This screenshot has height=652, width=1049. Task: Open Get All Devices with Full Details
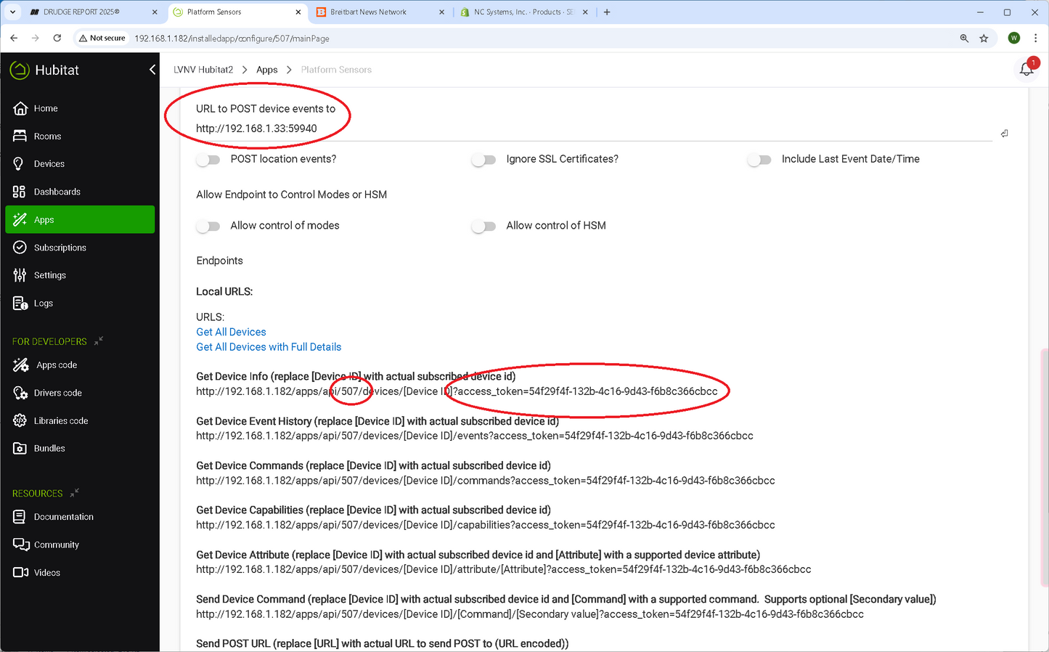[269, 347]
